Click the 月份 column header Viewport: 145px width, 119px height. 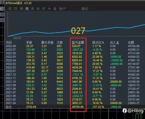(x=9, y=42)
